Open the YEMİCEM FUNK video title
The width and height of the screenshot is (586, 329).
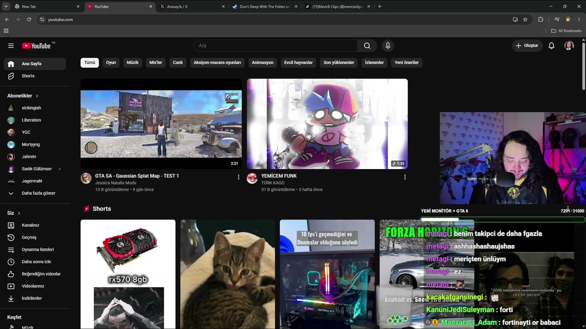[x=279, y=176]
